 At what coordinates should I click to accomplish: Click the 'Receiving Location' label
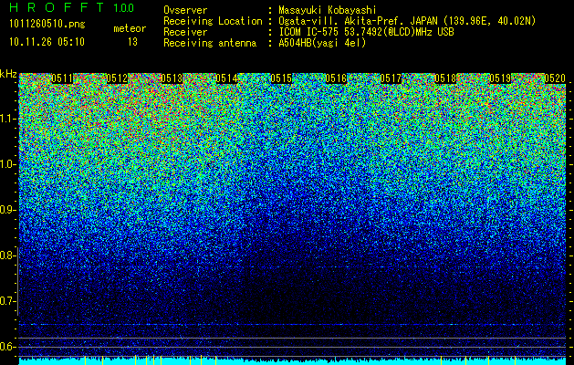pyautogui.click(x=213, y=21)
